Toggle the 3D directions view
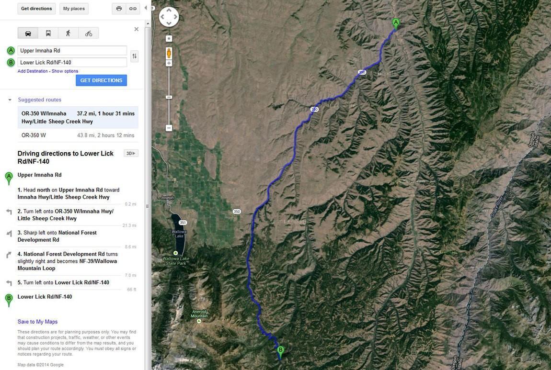This screenshot has width=551, height=370. 131,153
